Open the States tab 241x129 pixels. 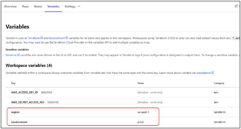pos(38,6)
